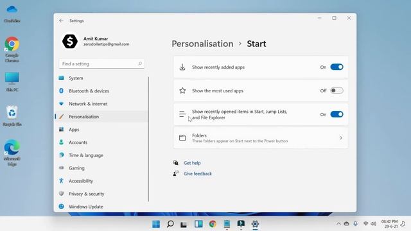Open the Settings gear on taskbar
The image size is (411, 231).
[255, 224]
